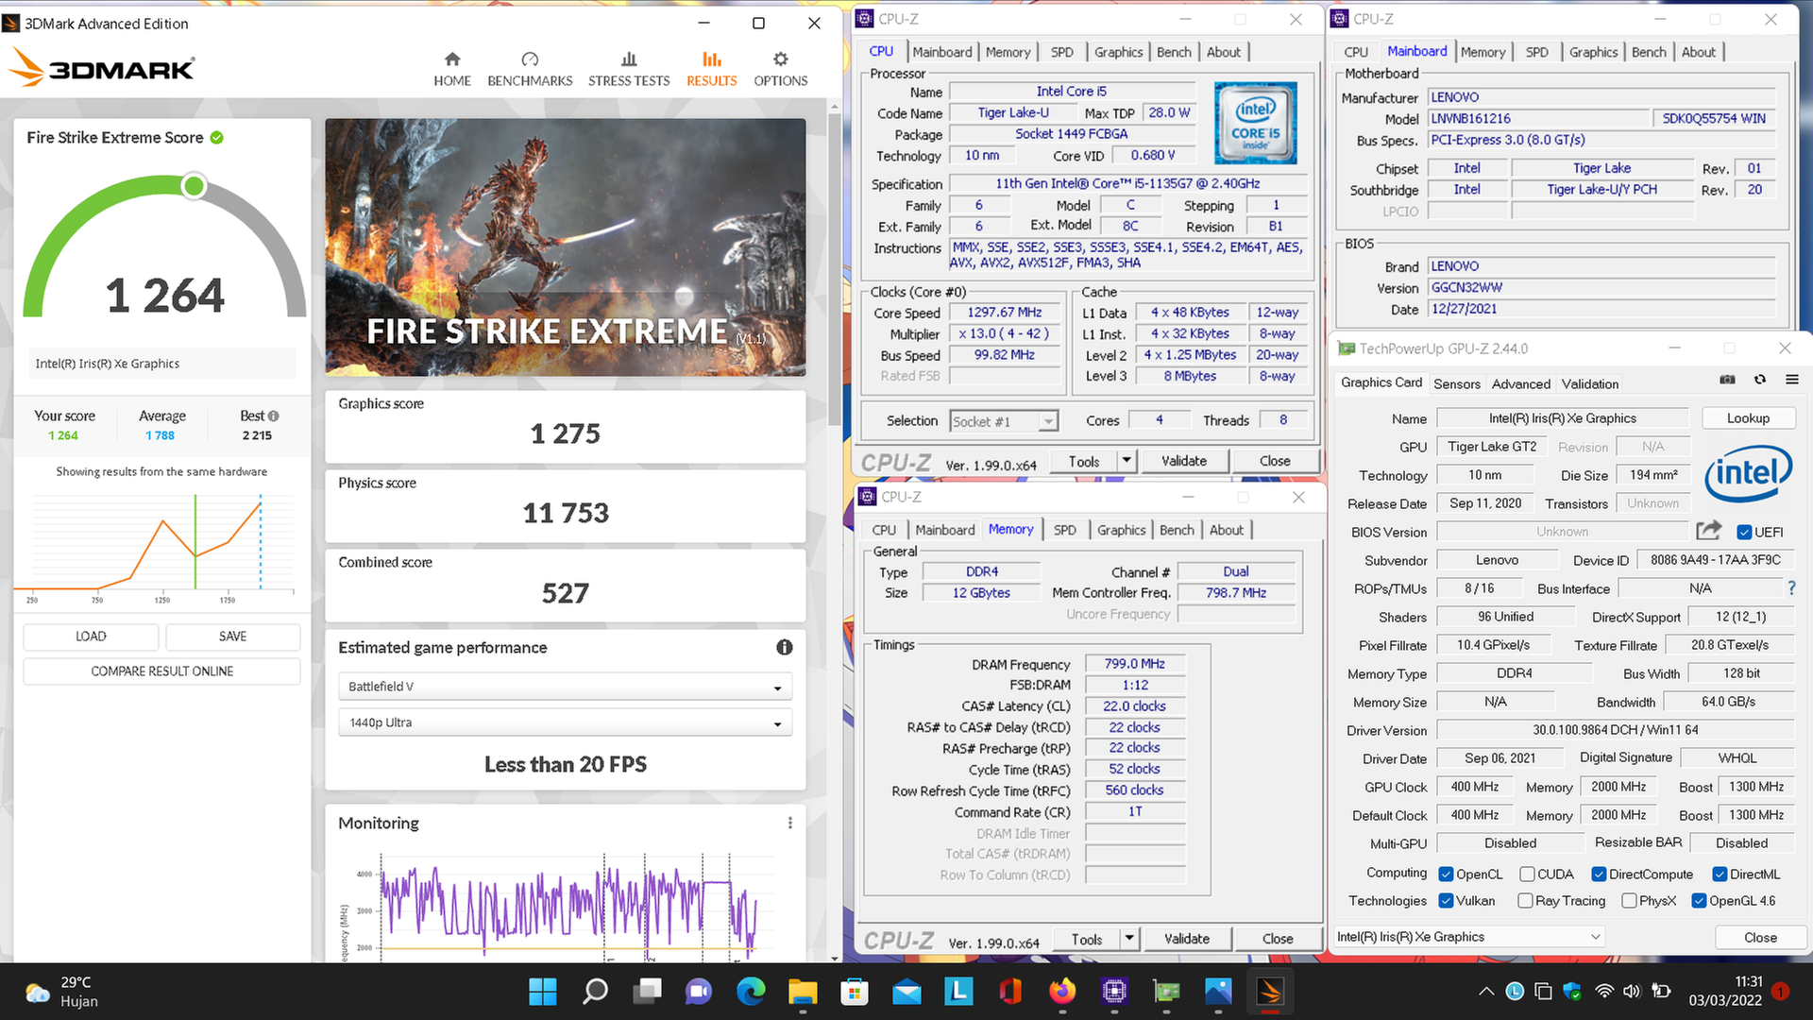1813x1020 pixels.
Task: Open Mail app from the taskbar
Action: pyautogui.click(x=906, y=992)
